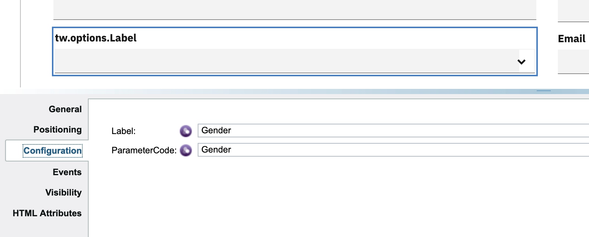Select the Configuration tab
The image size is (589, 237).
53,150
